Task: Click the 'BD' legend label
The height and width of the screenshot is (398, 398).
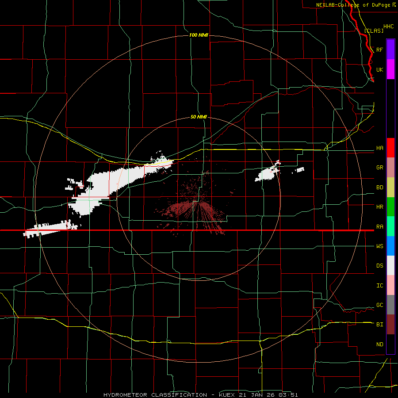Action: pos(379,188)
